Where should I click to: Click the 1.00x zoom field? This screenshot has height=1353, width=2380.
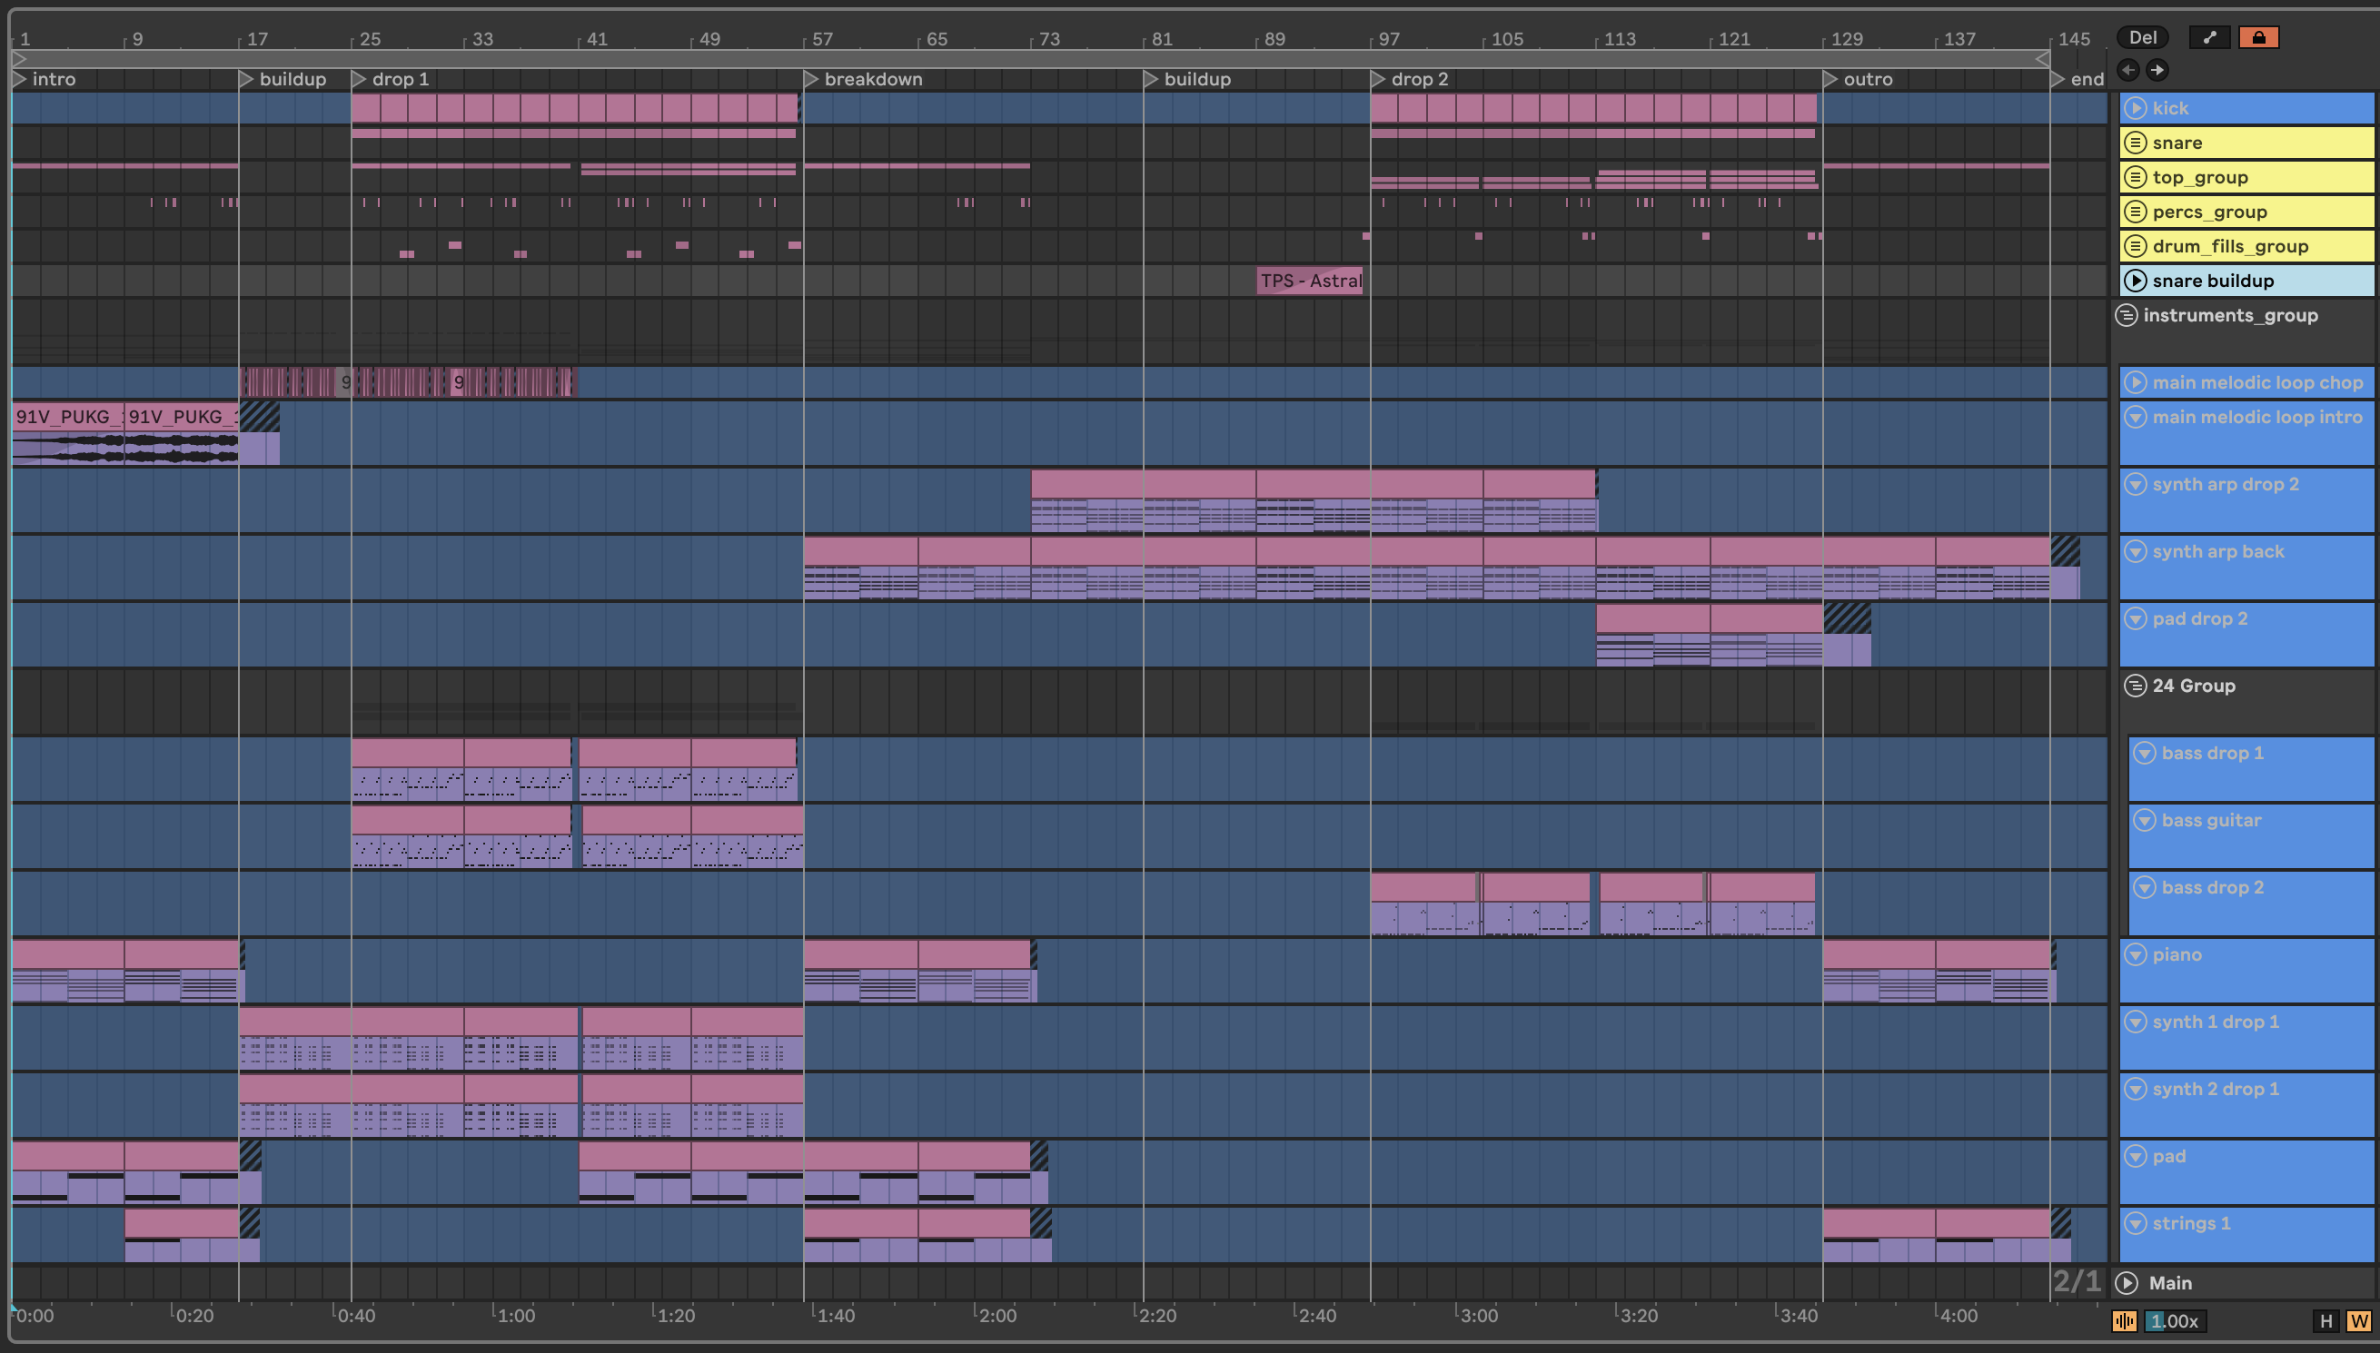2174,1320
